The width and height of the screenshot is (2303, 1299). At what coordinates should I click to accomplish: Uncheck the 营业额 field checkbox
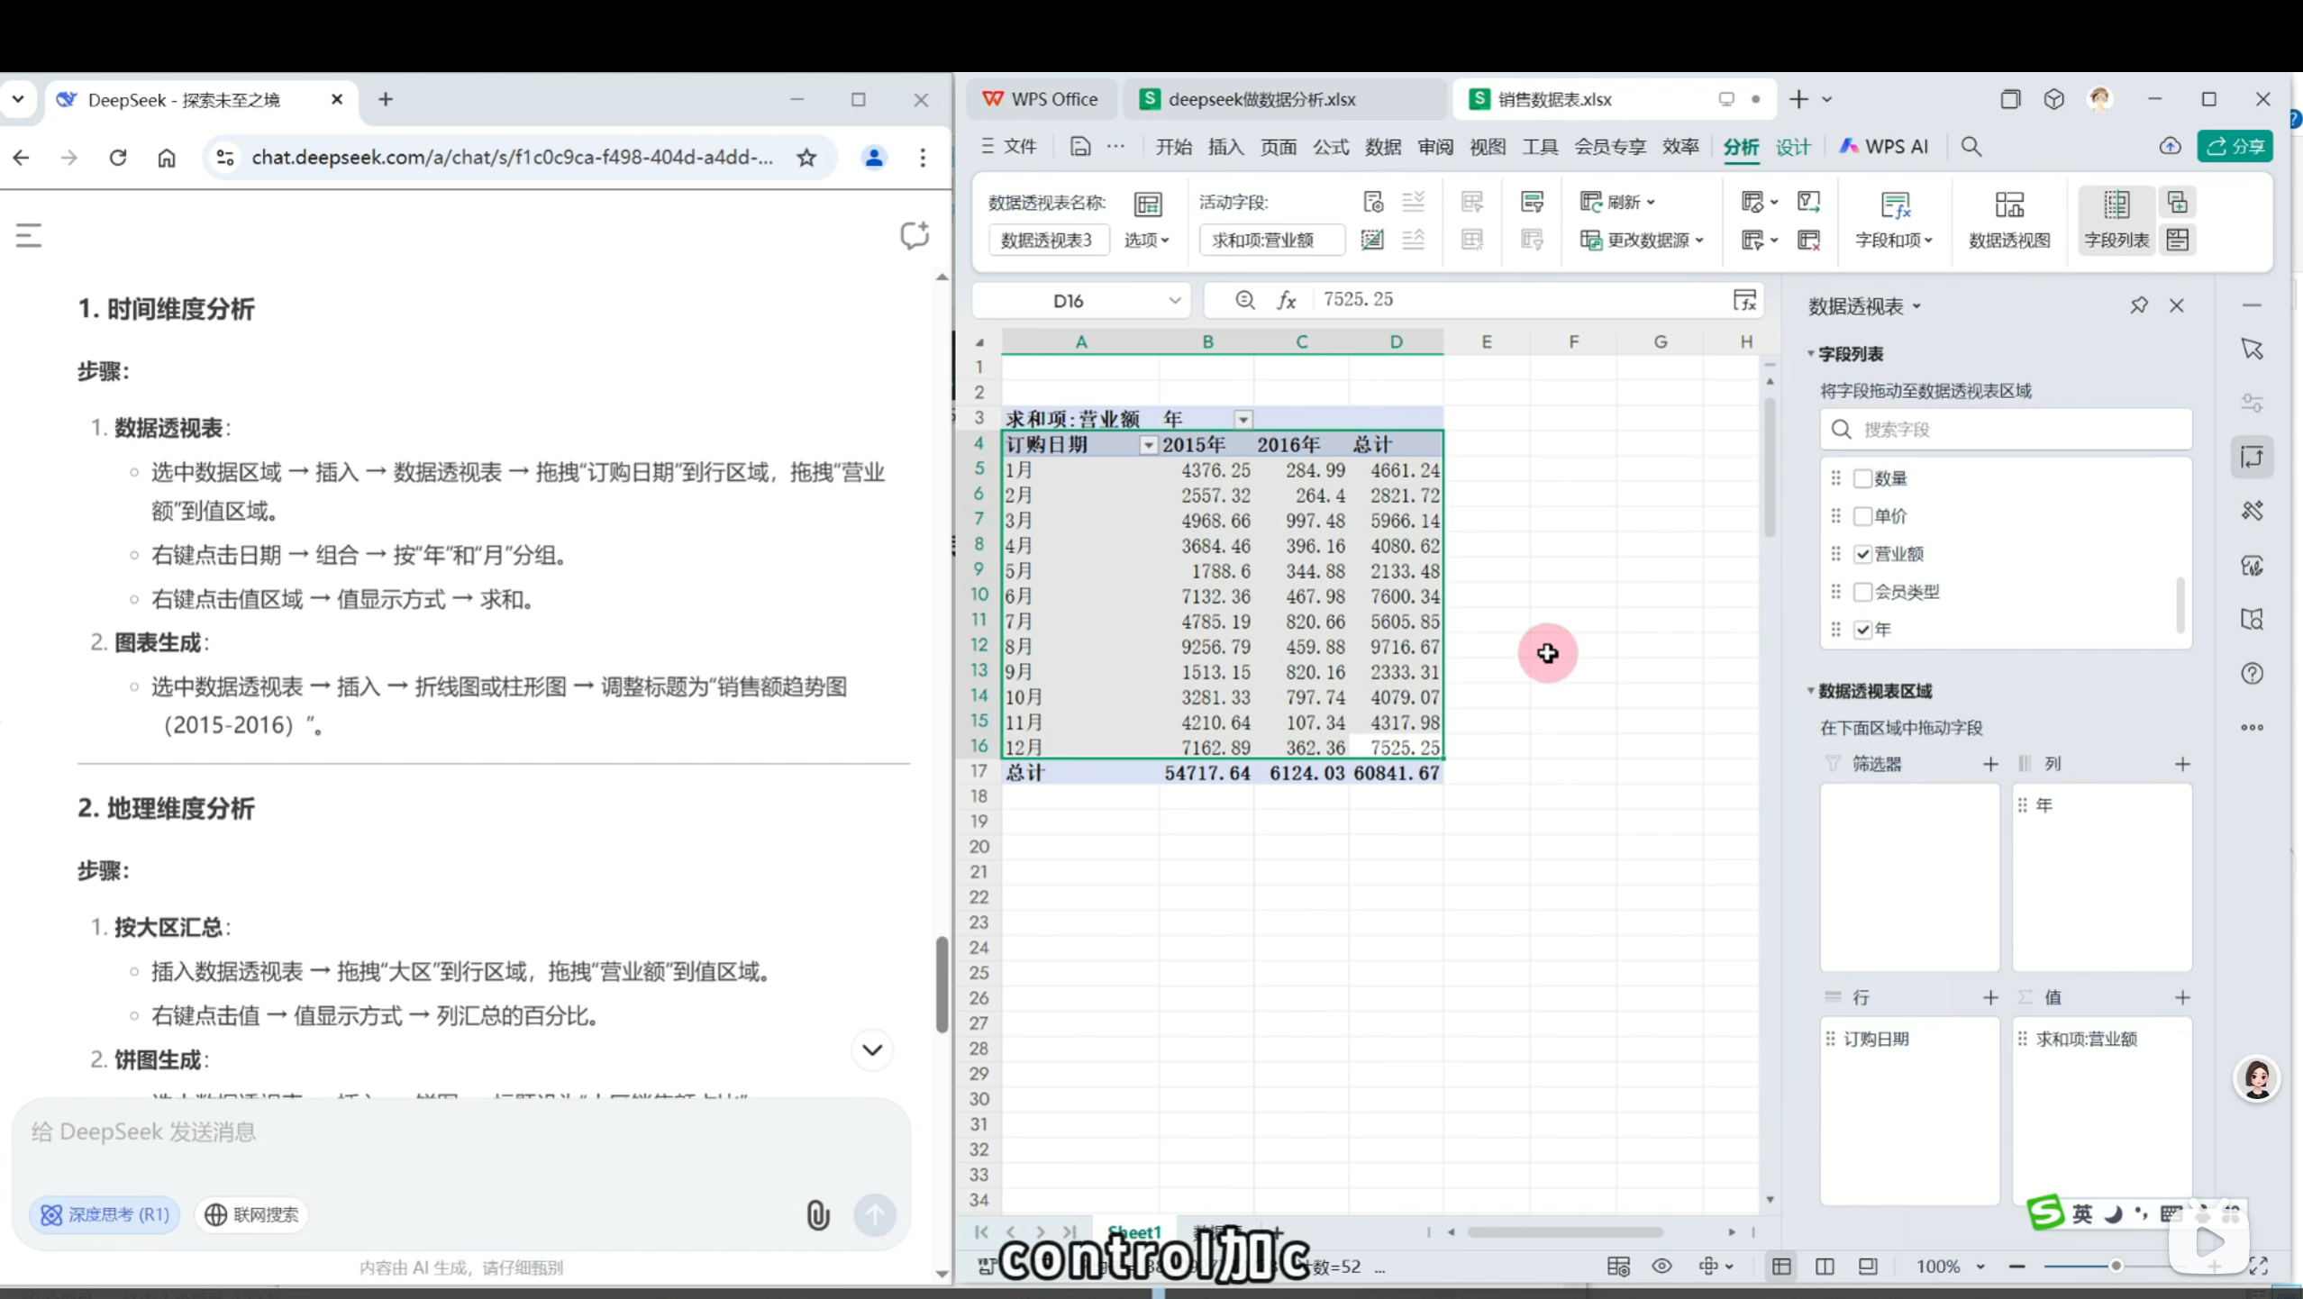point(1862,554)
